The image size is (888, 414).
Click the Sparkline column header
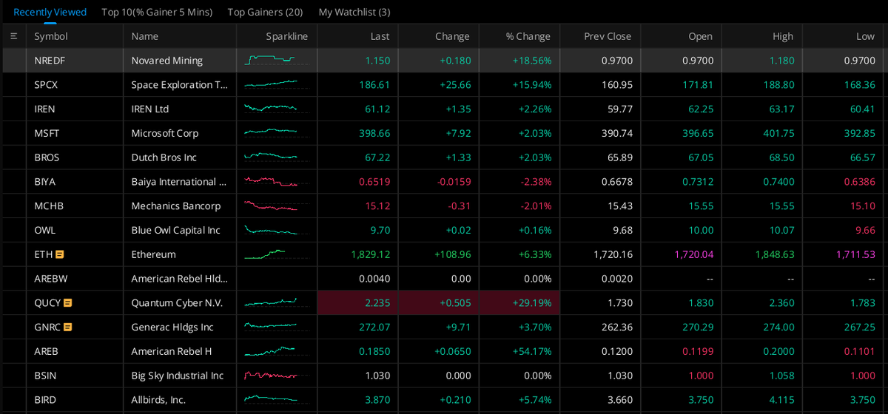(287, 36)
